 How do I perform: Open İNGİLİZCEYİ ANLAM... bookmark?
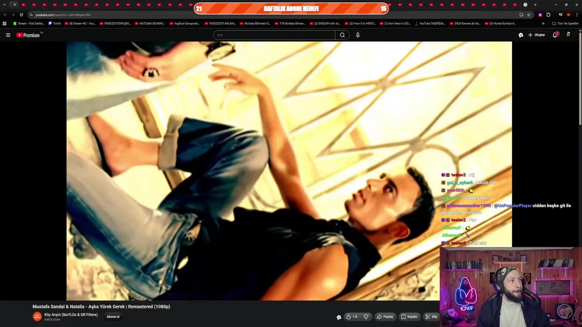click(x=220, y=23)
